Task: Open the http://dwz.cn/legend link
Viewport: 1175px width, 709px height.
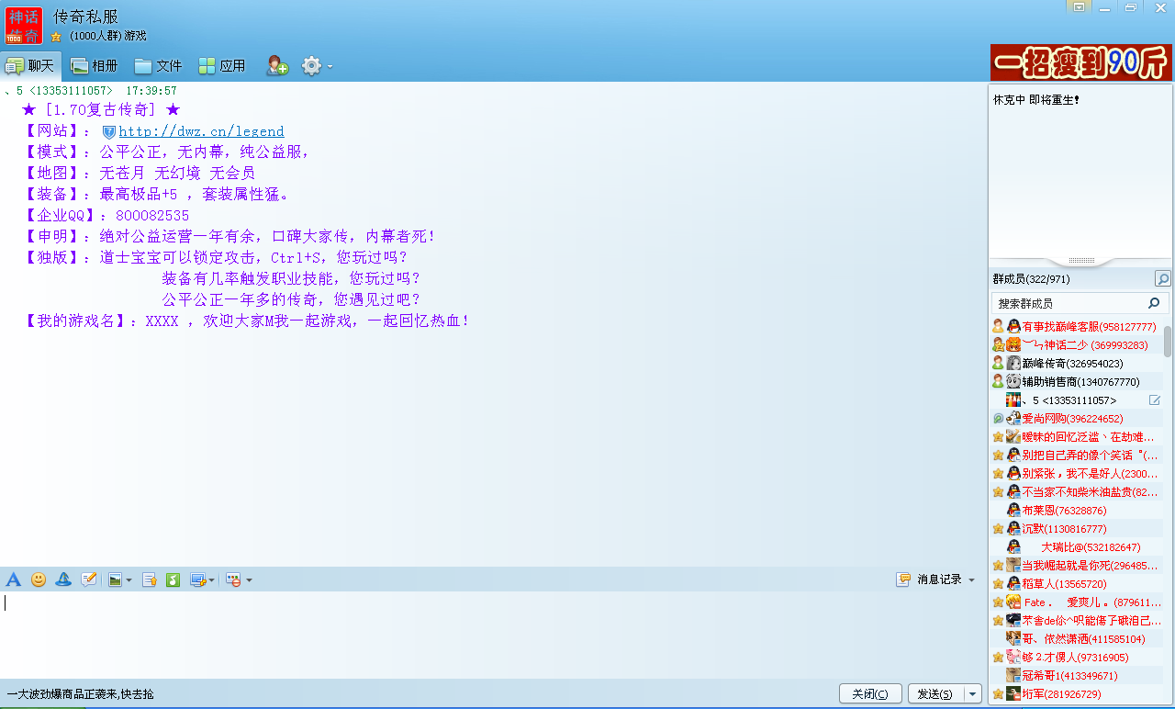Action: pos(201,131)
